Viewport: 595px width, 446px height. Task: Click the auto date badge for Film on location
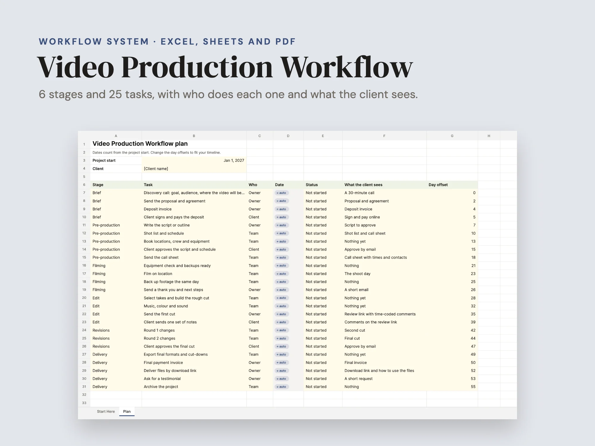tap(281, 274)
